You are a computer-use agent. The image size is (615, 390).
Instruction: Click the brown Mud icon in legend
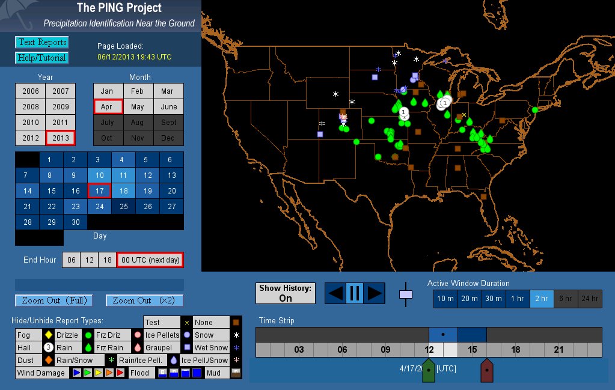pos(236,373)
